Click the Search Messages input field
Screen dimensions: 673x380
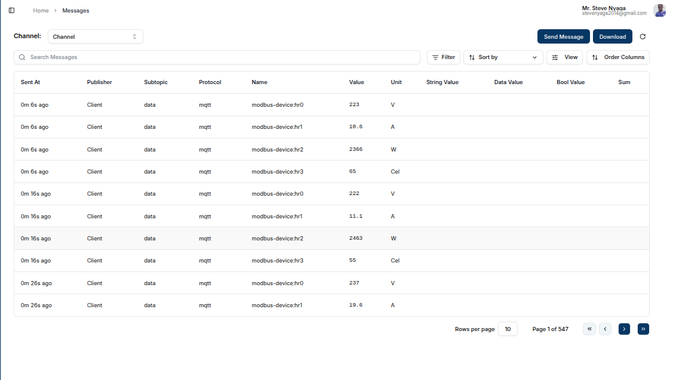click(218, 57)
